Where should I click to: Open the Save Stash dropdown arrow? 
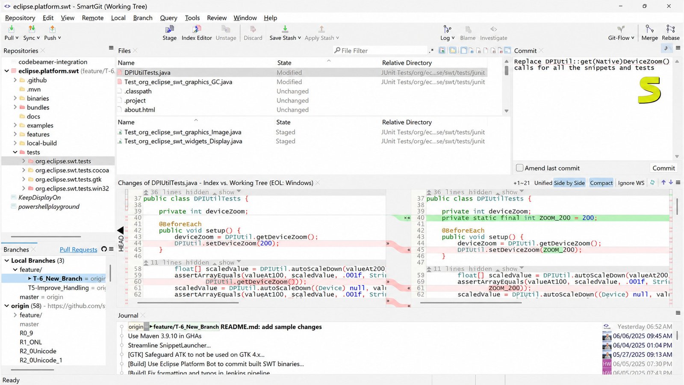click(299, 38)
